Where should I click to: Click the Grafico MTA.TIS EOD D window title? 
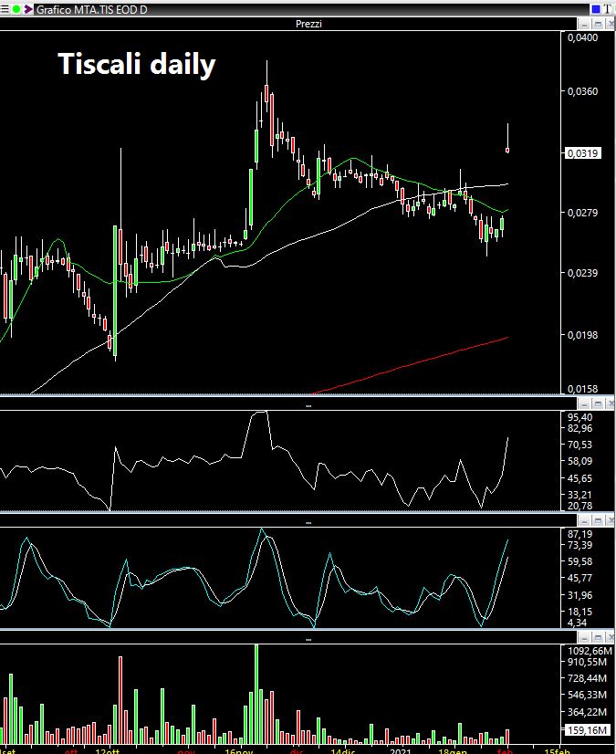click(92, 10)
